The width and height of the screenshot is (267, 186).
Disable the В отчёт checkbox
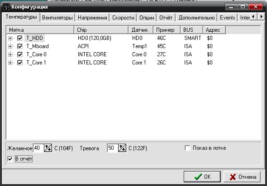[10, 159]
